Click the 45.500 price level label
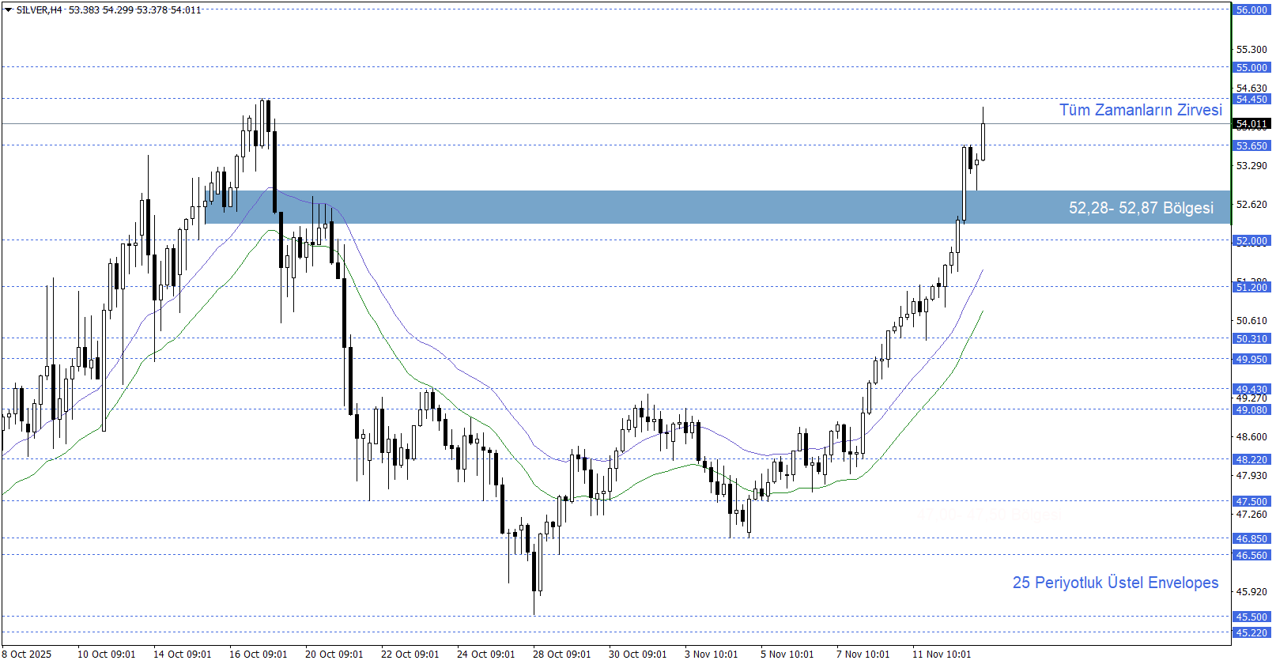Viewport: 1276px width, 664px height. [1251, 617]
